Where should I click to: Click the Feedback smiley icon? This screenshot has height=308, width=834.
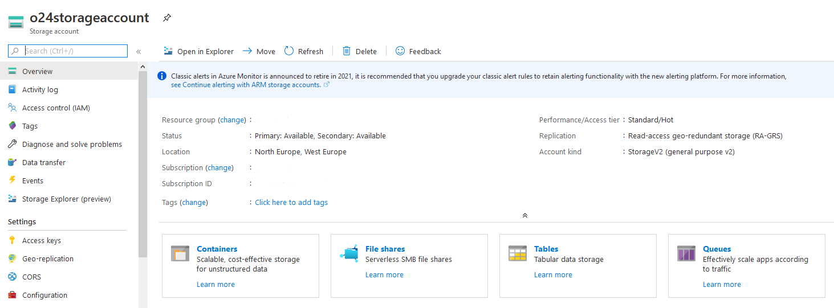click(400, 51)
